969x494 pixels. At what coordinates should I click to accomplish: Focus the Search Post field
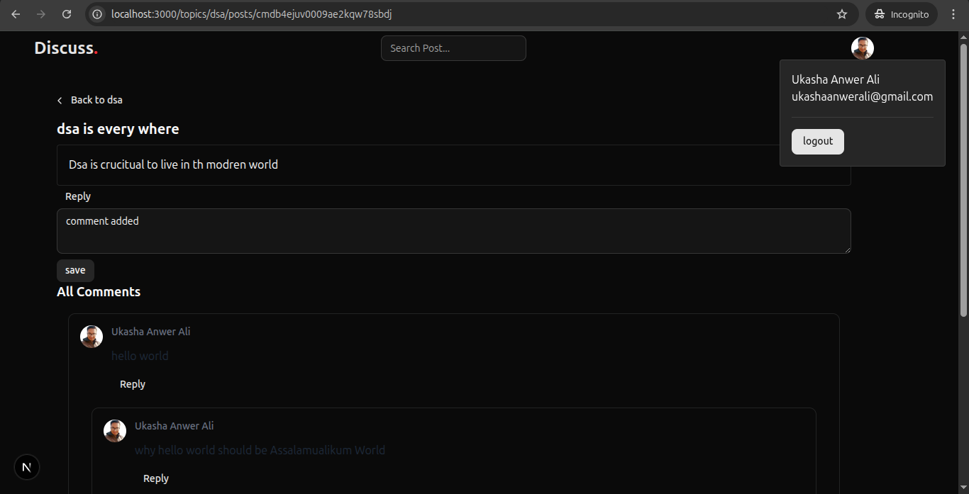(453, 48)
